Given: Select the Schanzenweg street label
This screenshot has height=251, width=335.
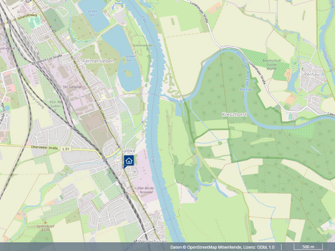Looking at the screenshot, I should tap(28, 17).
